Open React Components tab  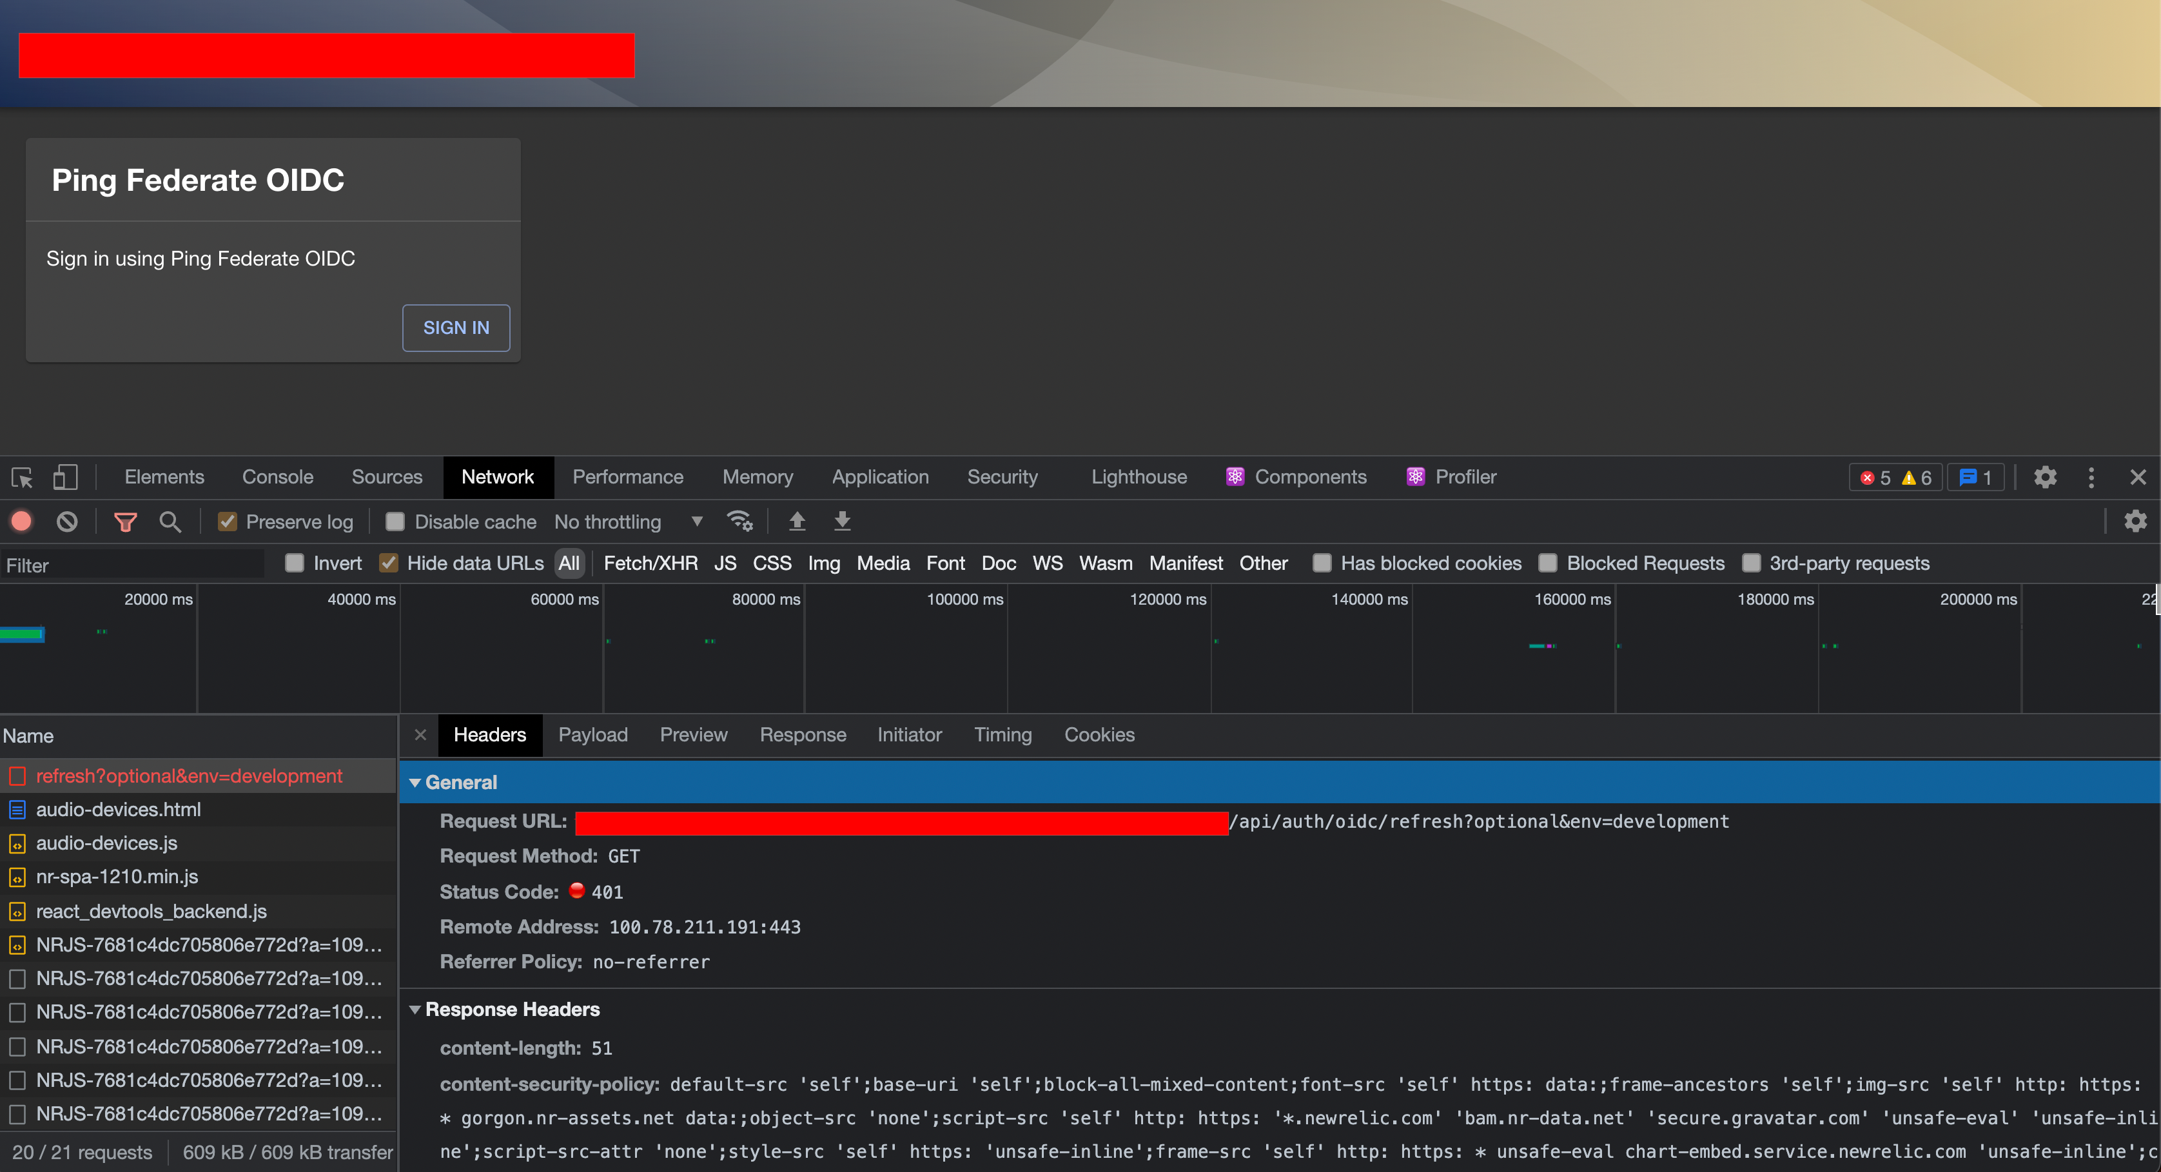coord(1297,477)
